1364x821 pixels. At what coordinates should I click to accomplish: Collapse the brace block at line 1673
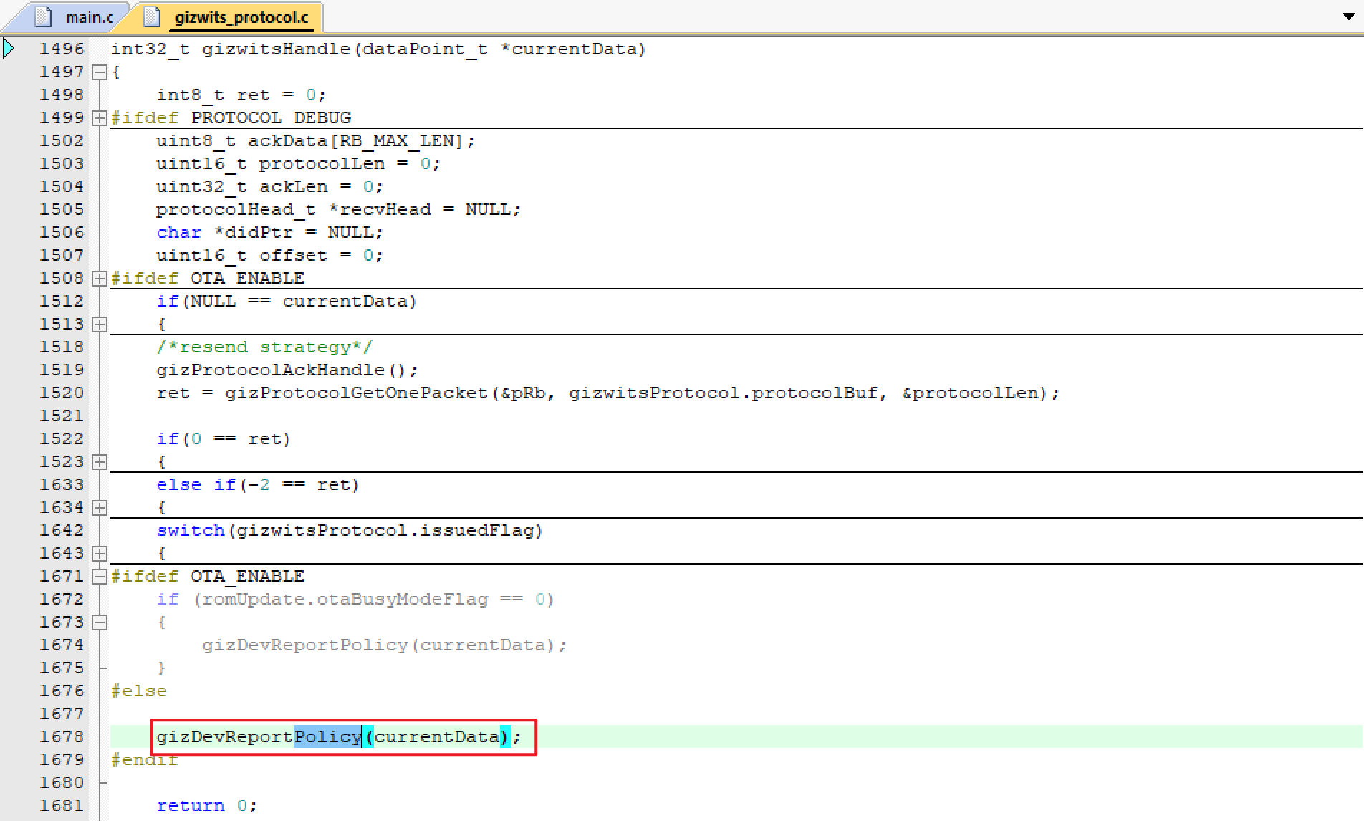point(100,623)
